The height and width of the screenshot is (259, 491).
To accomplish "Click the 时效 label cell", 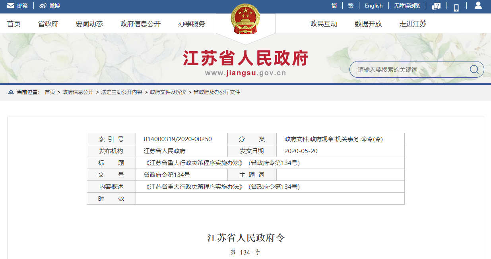I will pos(111,199).
